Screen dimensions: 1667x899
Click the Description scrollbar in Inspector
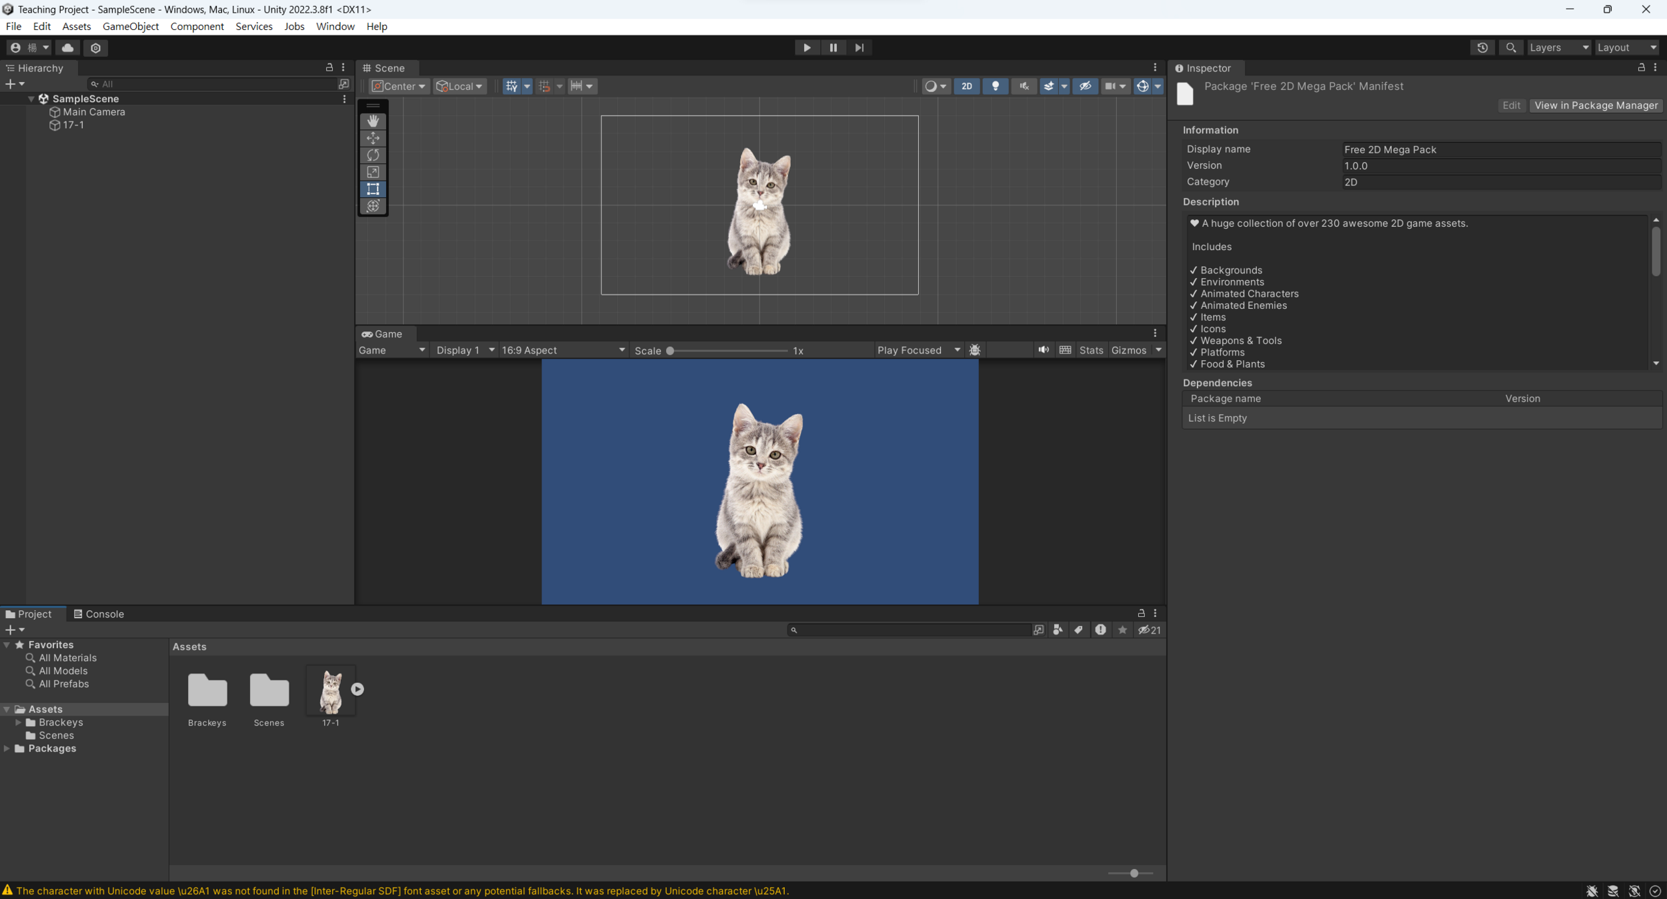(1656, 251)
